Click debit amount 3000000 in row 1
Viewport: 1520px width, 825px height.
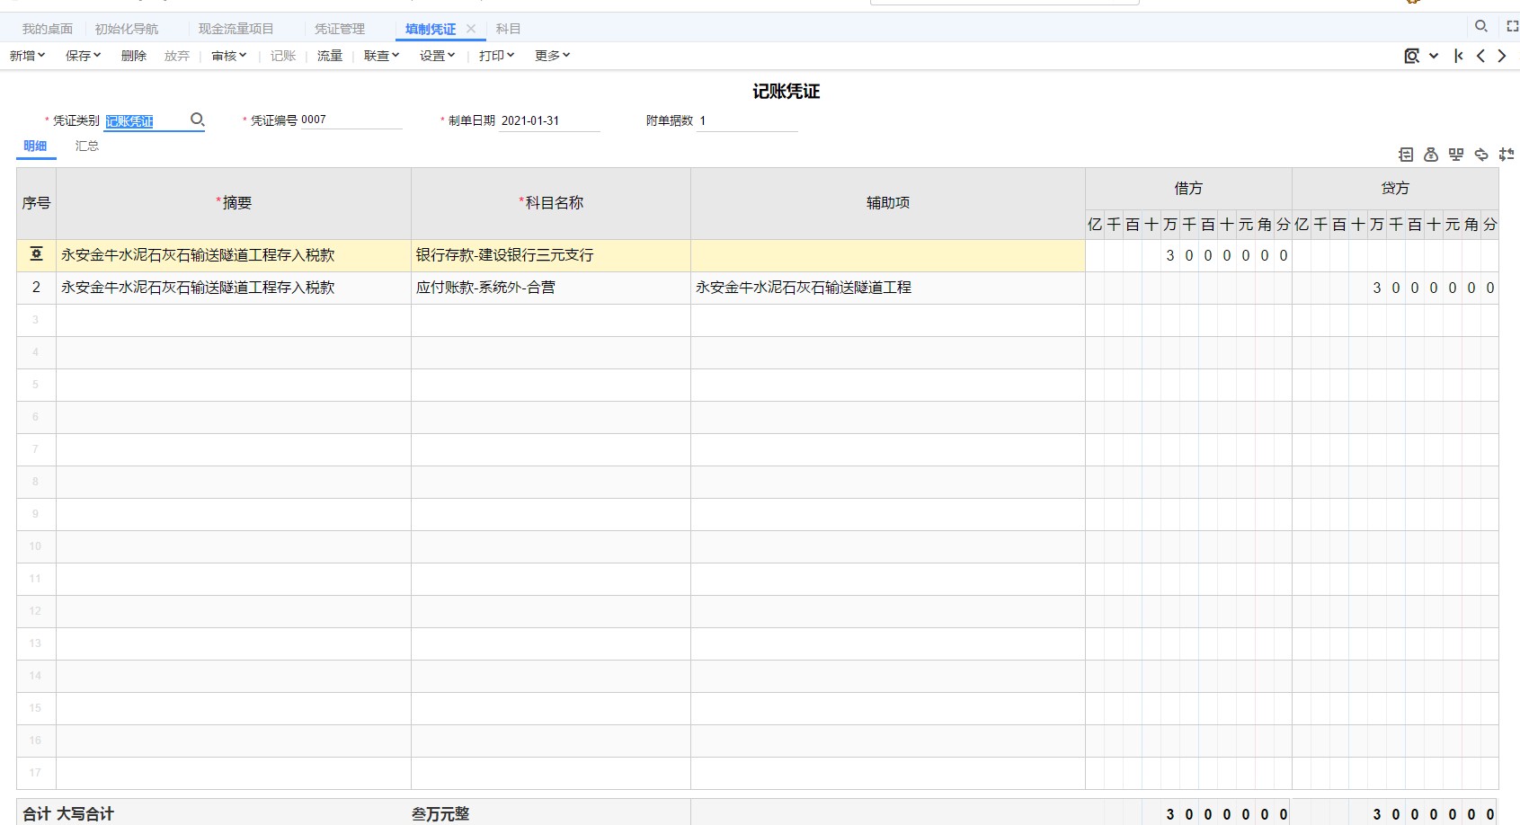click(x=1188, y=255)
